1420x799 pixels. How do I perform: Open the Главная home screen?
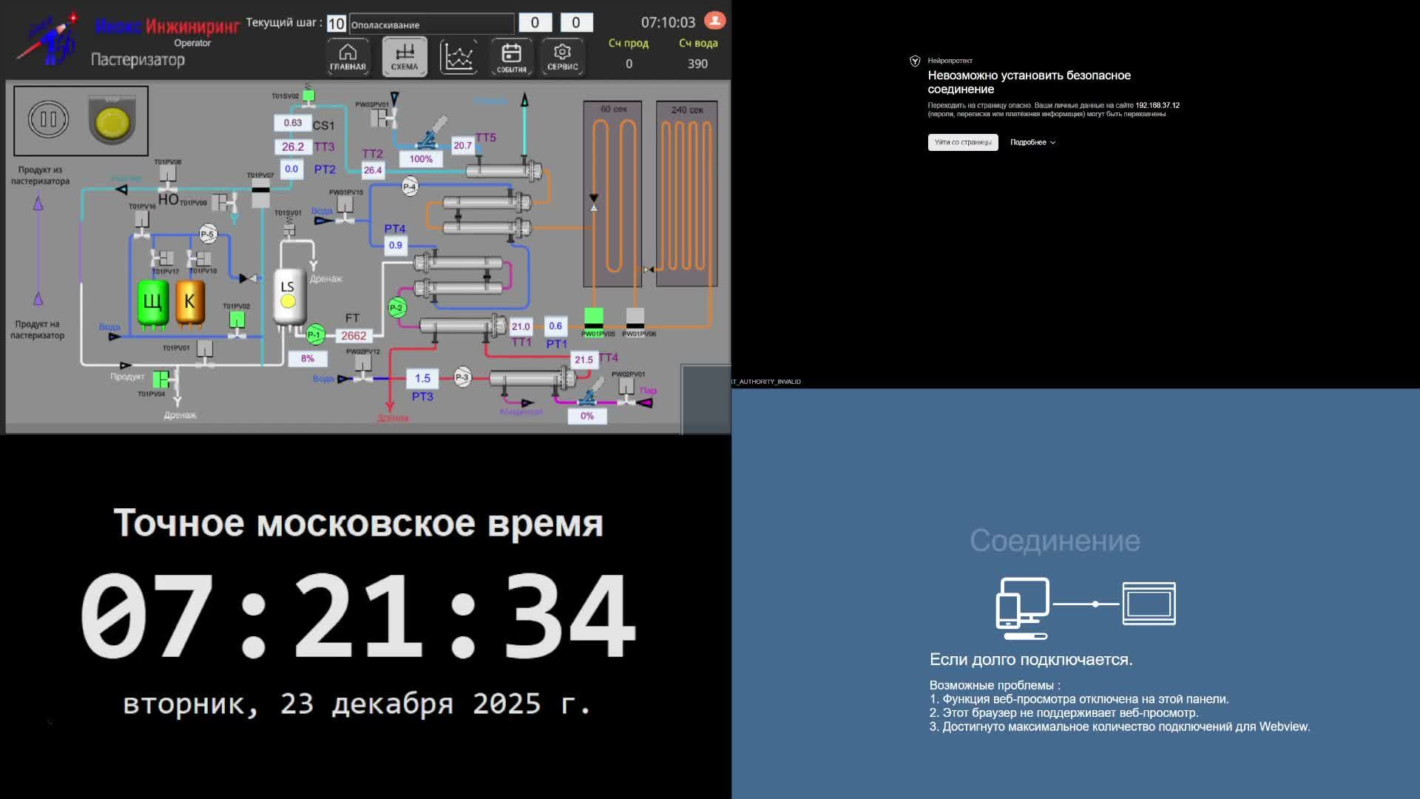[348, 57]
